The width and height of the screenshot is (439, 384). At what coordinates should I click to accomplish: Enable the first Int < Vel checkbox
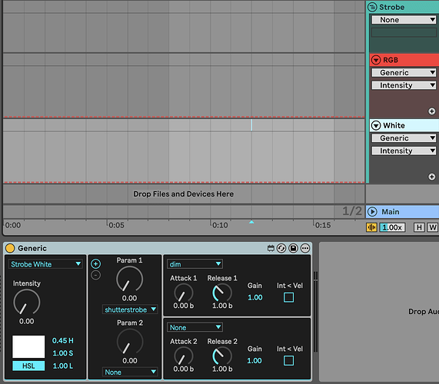[x=288, y=297]
